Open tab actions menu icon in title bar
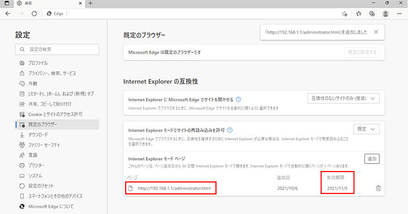The width and height of the screenshot is (408, 214). tap(7, 3)
